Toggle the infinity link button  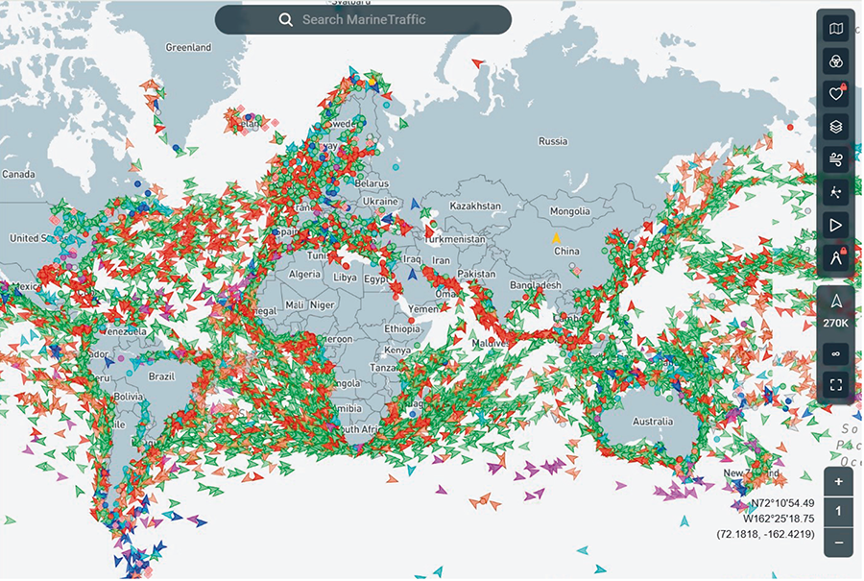(837, 353)
